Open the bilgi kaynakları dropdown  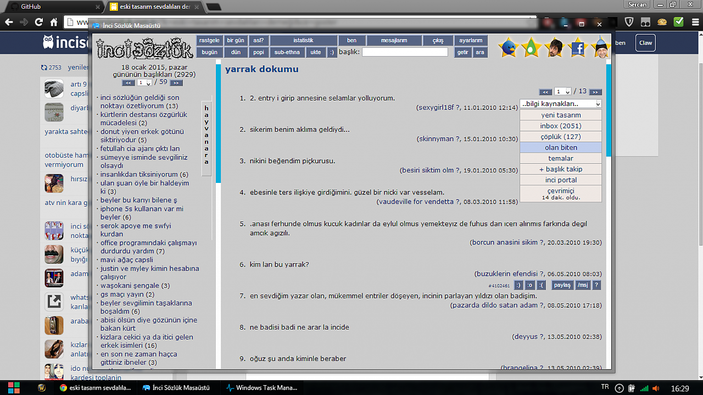[x=561, y=104]
